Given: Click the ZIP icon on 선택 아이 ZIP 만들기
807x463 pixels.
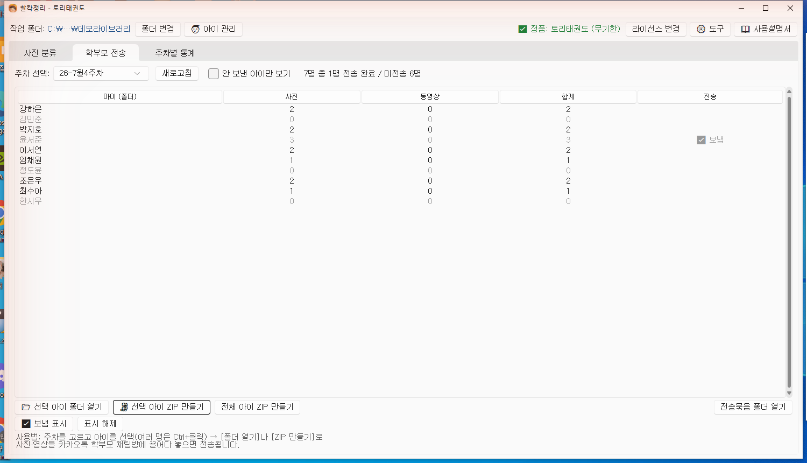Looking at the screenshot, I should (x=124, y=407).
